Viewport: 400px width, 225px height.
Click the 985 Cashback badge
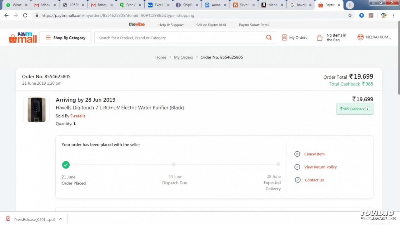(x=355, y=109)
